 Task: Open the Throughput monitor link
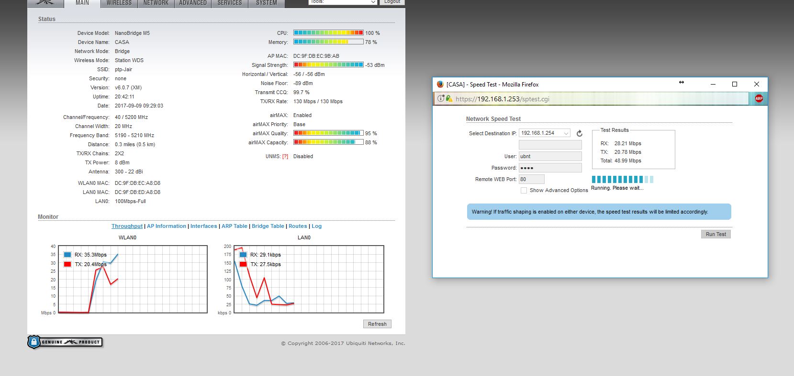(127, 226)
